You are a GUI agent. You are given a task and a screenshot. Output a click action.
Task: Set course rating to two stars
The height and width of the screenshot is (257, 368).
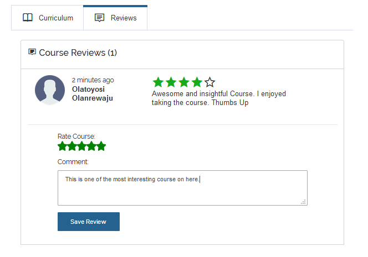coord(72,146)
